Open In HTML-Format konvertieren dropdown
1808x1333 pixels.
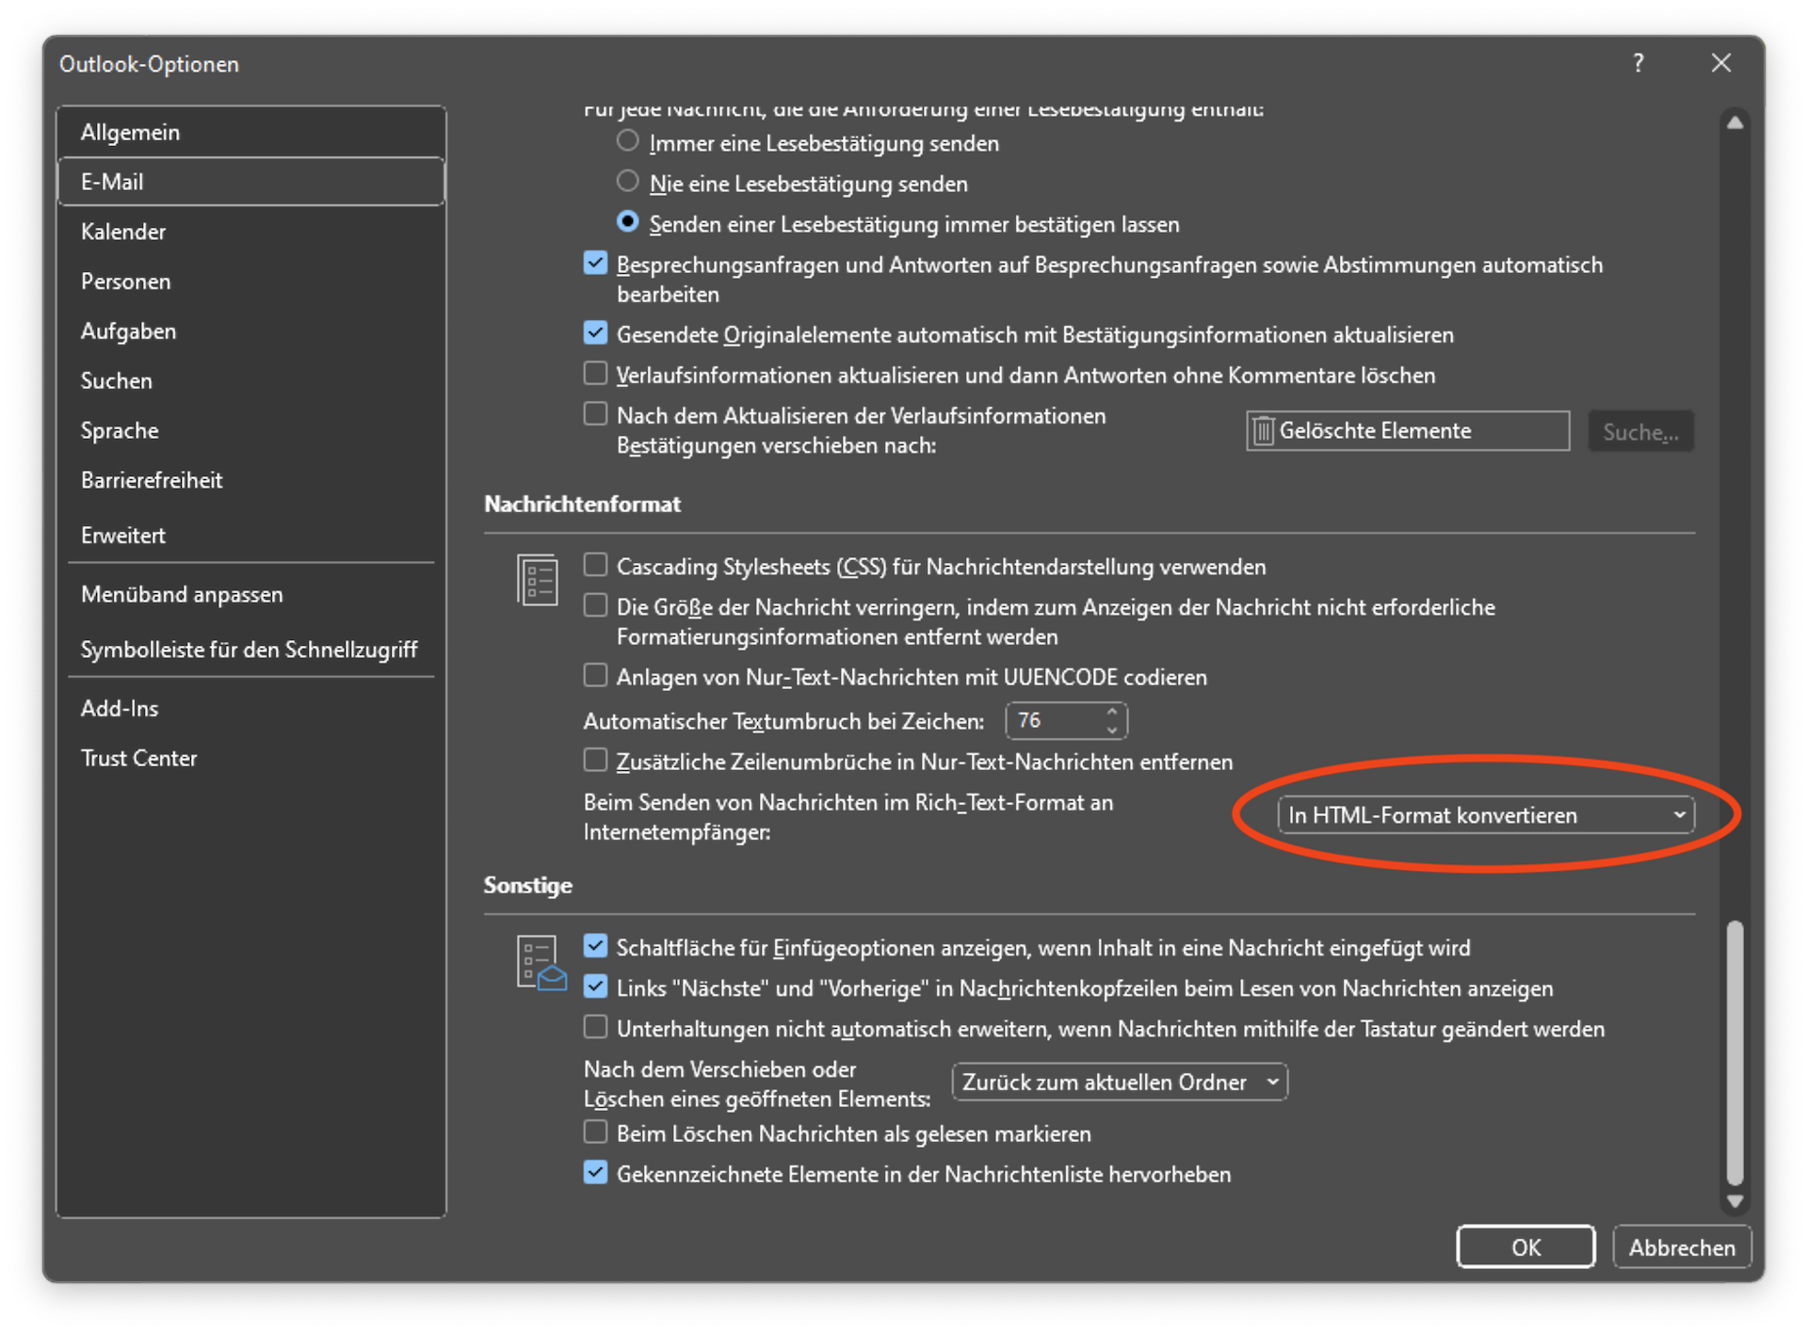coord(1482,814)
